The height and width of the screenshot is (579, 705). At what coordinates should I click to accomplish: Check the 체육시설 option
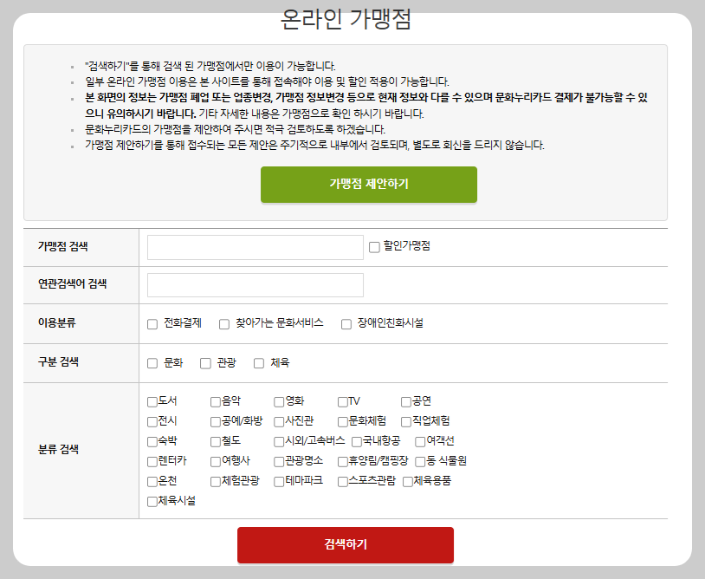coord(152,499)
